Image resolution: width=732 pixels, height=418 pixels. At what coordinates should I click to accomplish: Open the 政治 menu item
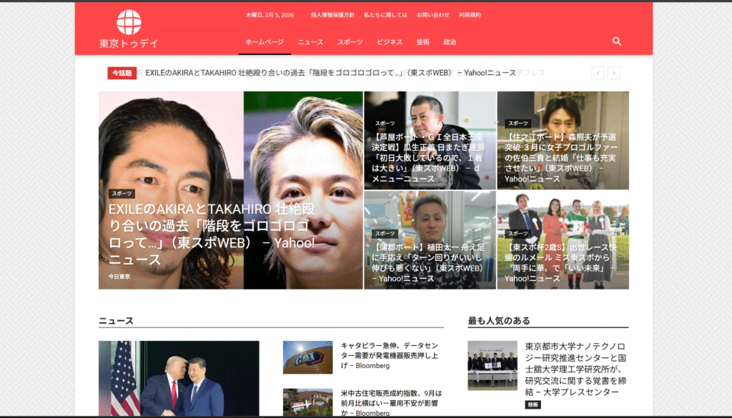click(x=450, y=42)
